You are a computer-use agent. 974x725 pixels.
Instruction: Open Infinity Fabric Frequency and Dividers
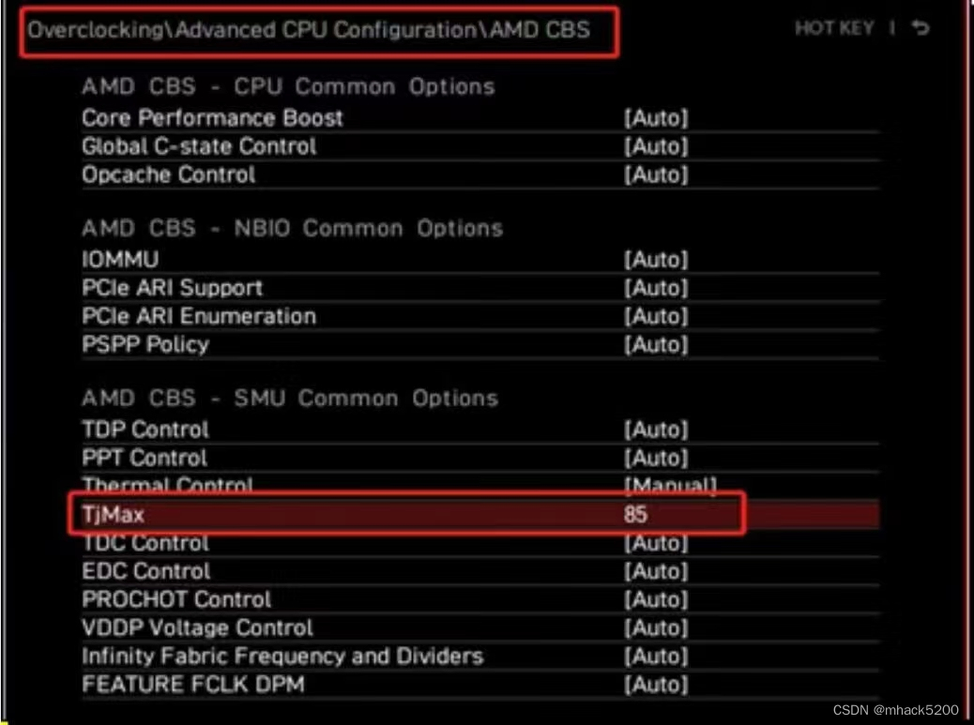pyautogui.click(x=480, y=657)
